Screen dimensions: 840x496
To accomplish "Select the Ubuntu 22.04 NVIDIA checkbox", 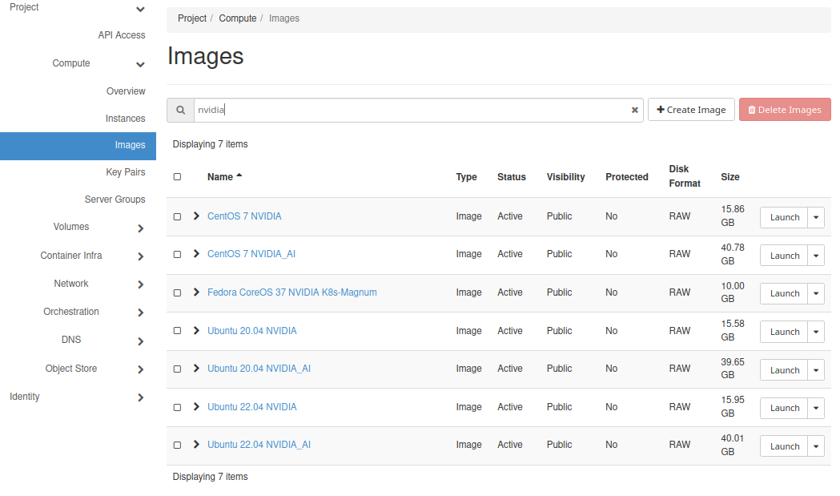I will [177, 407].
